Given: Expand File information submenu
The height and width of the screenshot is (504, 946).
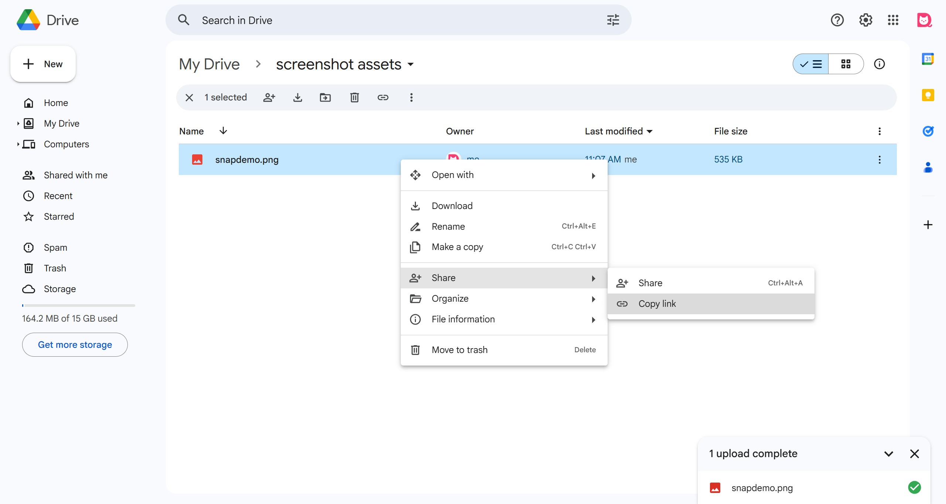Looking at the screenshot, I should point(504,319).
